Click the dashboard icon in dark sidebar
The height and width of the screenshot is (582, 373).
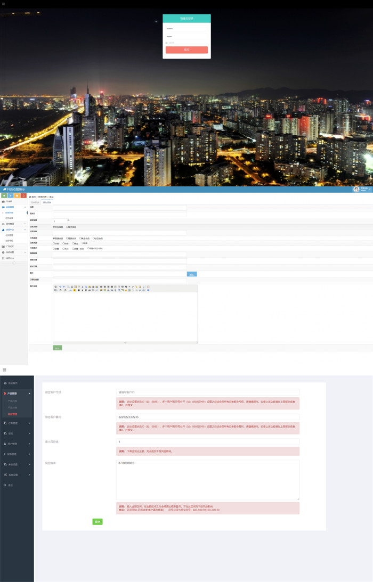pyautogui.click(x=5, y=383)
